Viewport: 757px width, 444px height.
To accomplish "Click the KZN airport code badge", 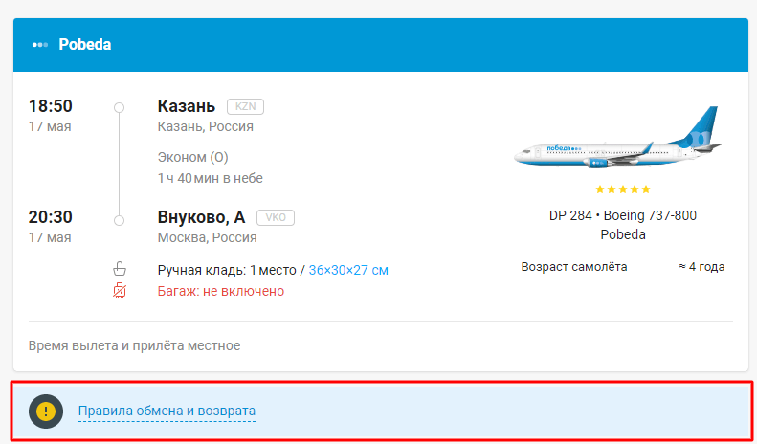I will pos(245,106).
